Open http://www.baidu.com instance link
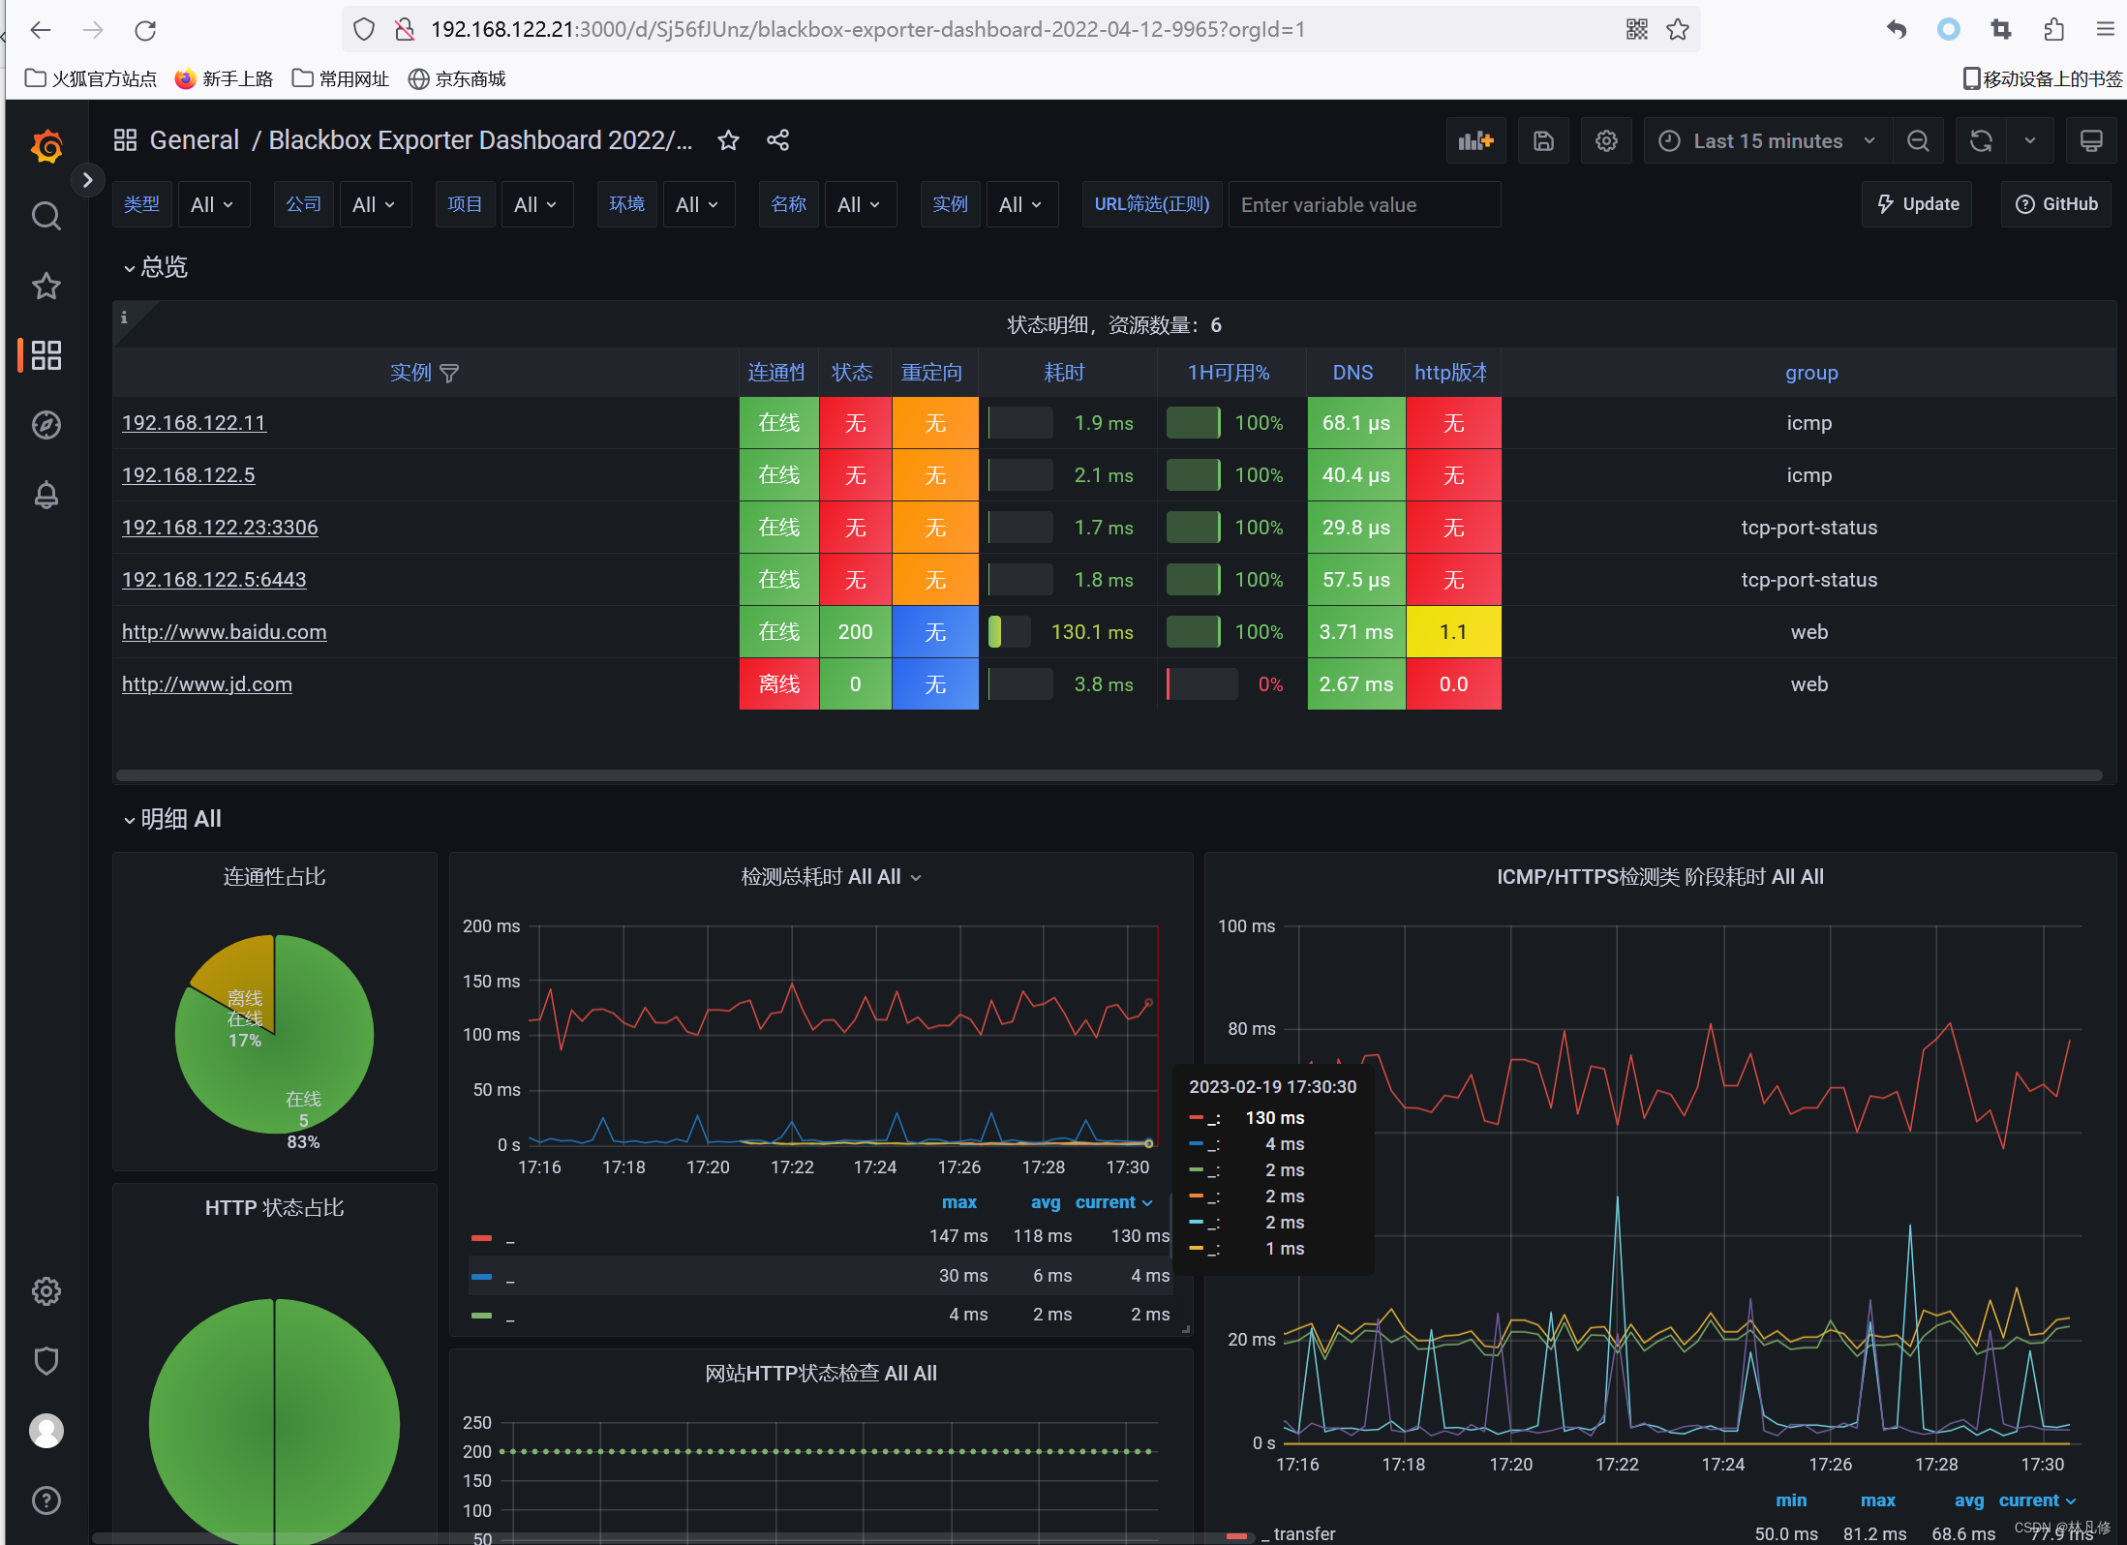This screenshot has height=1545, width=2127. point(224,632)
